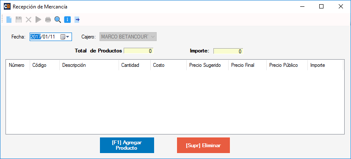This screenshot has height=159, width=351.
Task: Click the Precio Sugerido column header
Action: click(x=207, y=65)
